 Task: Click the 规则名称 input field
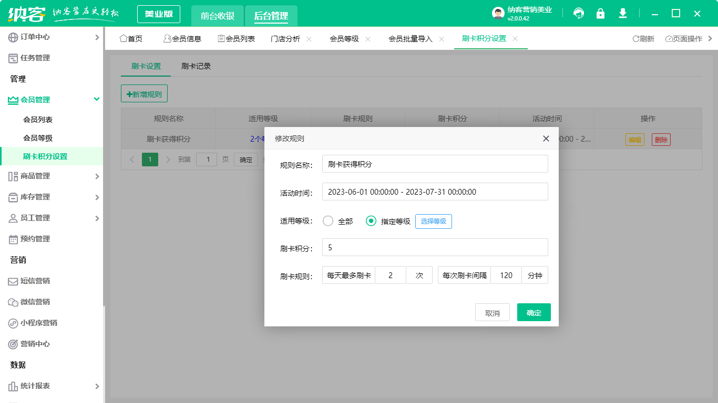[435, 164]
